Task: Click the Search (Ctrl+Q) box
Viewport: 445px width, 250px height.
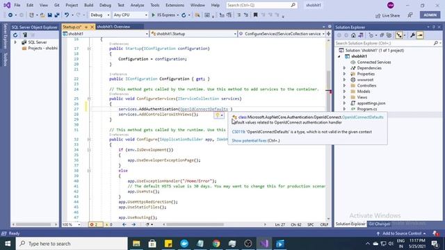Action: pos(261,5)
